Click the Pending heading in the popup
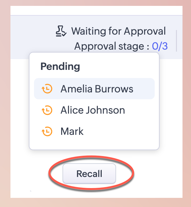This screenshot has width=191, height=207. tap(60, 66)
